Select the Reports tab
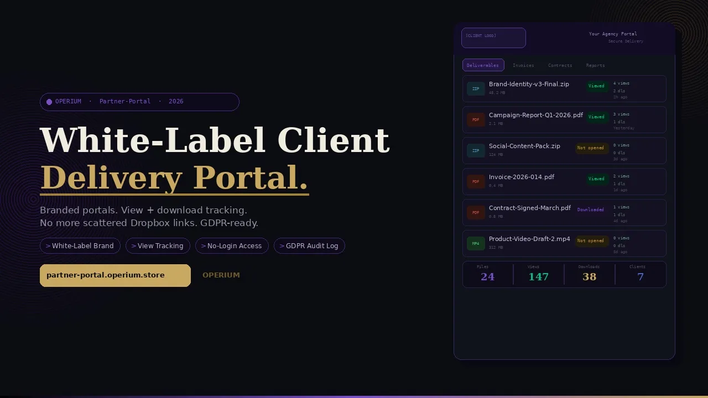This screenshot has width=708, height=398. (x=595, y=65)
